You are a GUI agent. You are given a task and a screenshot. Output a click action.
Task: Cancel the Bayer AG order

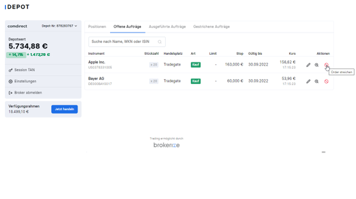(326, 81)
